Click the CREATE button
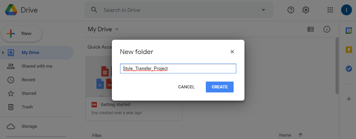This screenshot has width=356, height=139. coord(220,87)
